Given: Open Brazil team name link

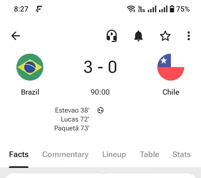Looking at the screenshot, I should [x=30, y=92].
